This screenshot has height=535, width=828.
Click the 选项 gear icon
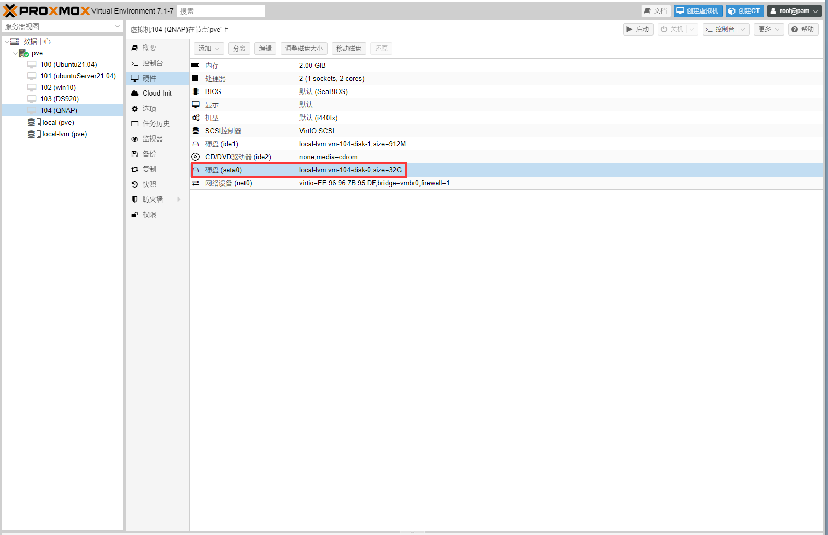[135, 109]
